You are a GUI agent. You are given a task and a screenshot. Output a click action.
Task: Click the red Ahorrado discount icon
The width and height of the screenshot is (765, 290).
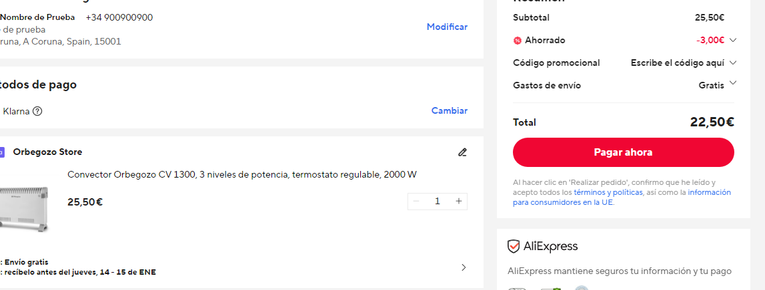(518, 41)
